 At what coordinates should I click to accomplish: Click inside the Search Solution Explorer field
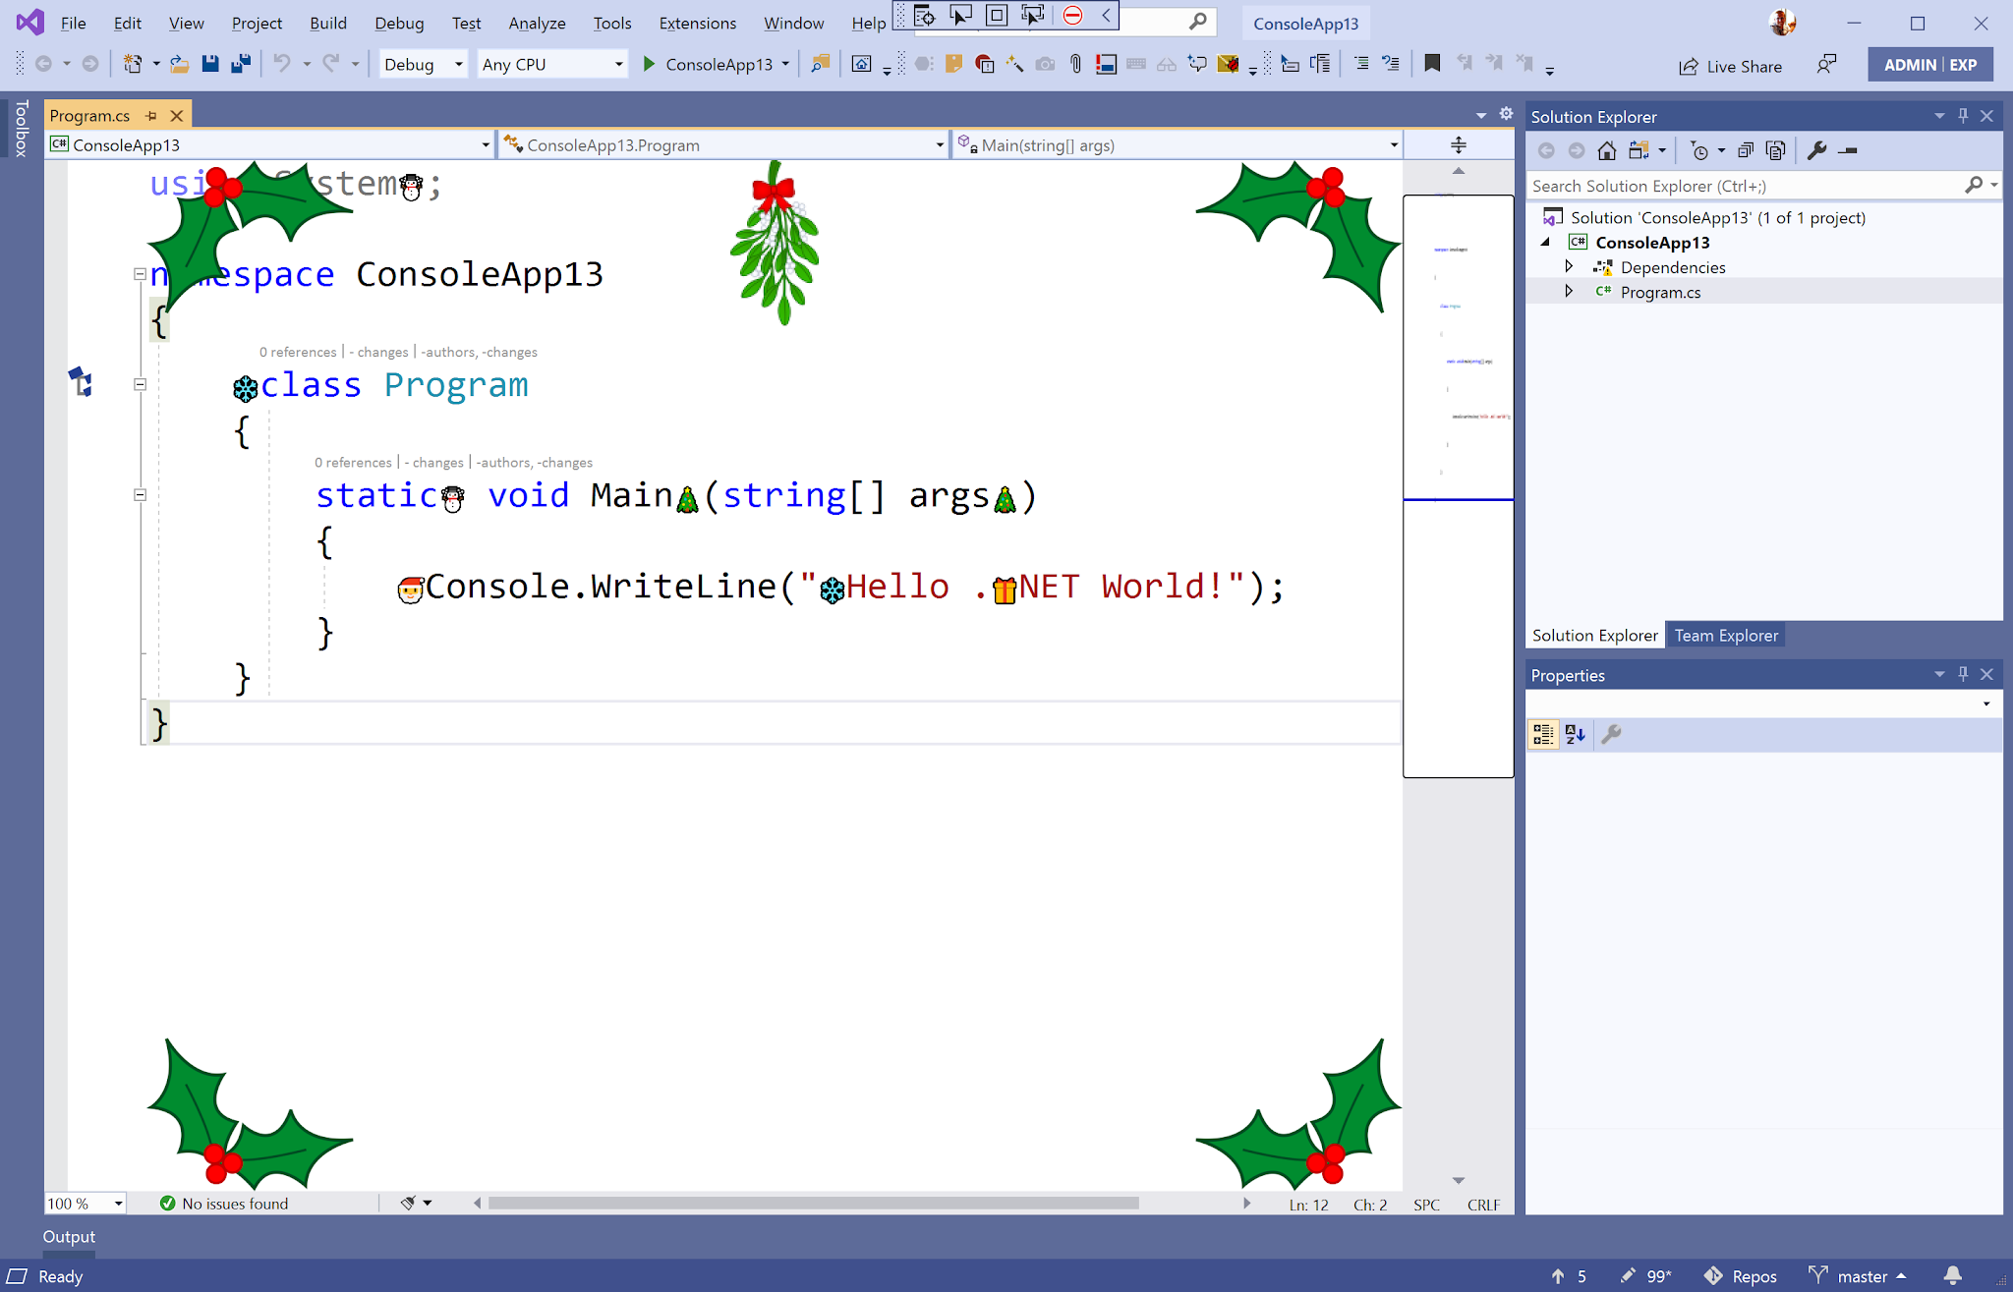click(x=1720, y=186)
